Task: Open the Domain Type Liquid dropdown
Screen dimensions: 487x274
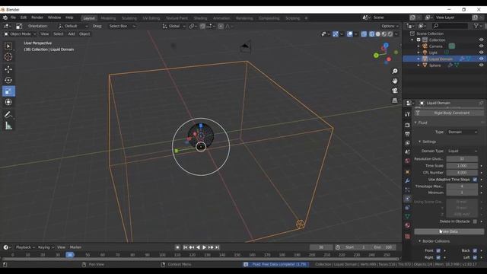Action: (462, 151)
